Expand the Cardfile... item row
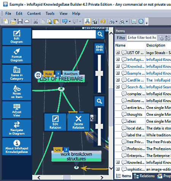The image size is (171, 181). click(x=118, y=80)
